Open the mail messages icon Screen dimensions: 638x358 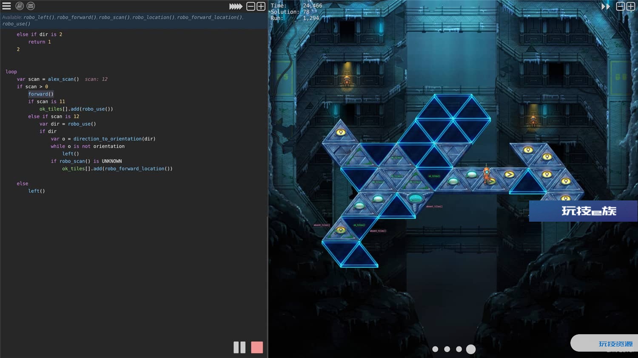pyautogui.click(x=31, y=6)
